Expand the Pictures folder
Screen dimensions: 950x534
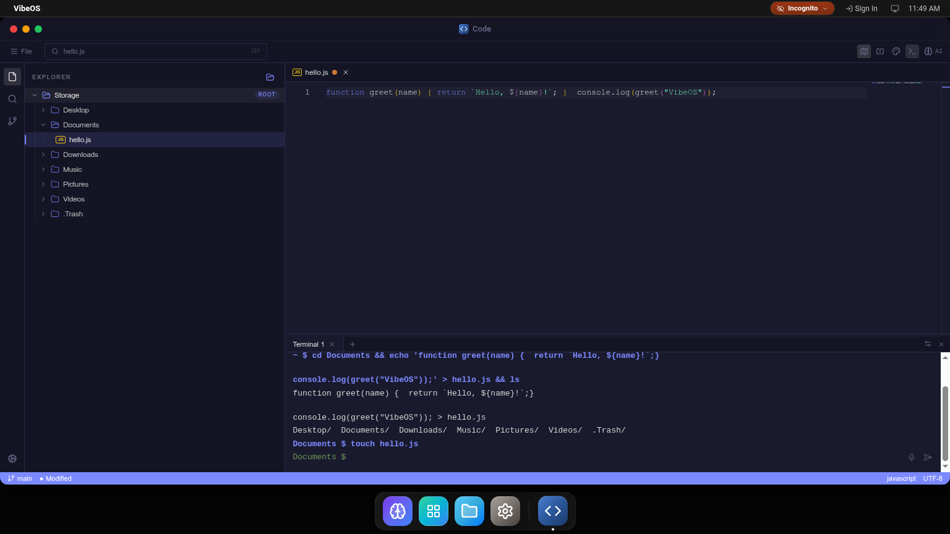tap(43, 184)
